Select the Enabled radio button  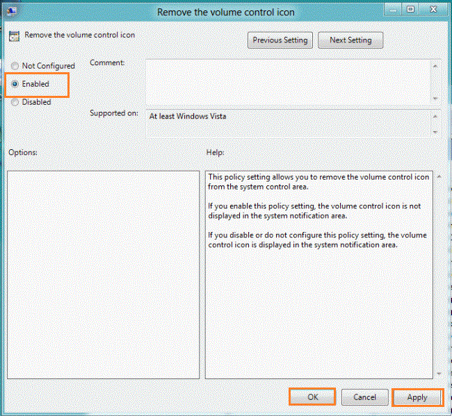click(x=15, y=84)
